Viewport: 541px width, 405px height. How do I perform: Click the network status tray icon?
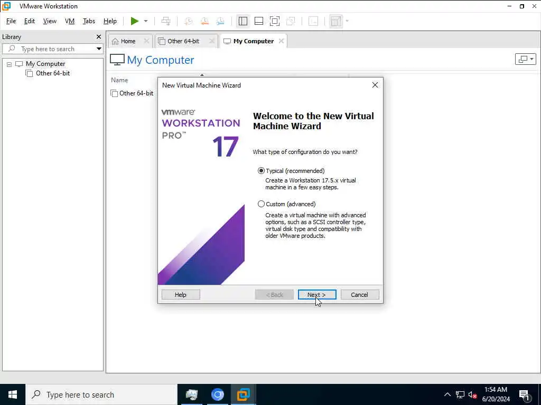[460, 394]
